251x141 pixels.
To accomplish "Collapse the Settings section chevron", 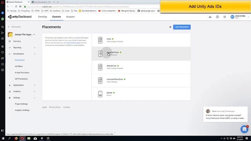I will tap(35, 98).
